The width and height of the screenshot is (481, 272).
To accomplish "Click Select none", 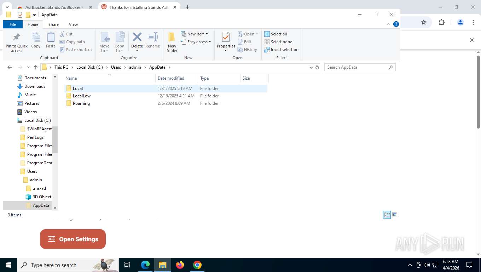I will pos(278,42).
